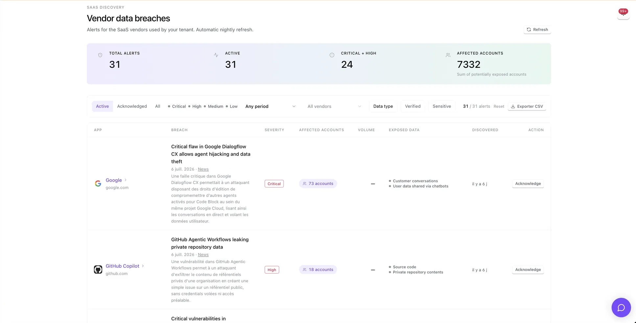Acknowledge the Google Dialogflow breach
This screenshot has width=636, height=323.
(x=528, y=184)
